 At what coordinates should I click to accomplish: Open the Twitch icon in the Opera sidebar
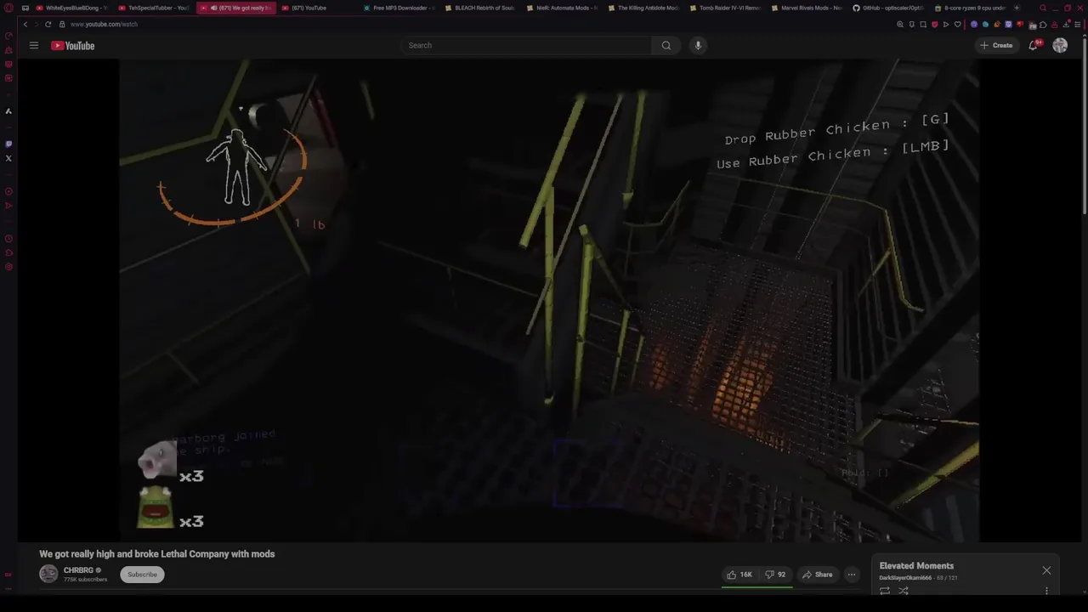click(x=8, y=144)
